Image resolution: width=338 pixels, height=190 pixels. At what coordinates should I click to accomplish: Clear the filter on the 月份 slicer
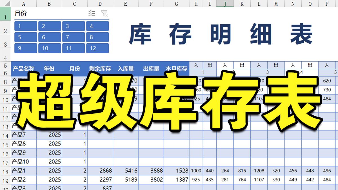[104, 13]
